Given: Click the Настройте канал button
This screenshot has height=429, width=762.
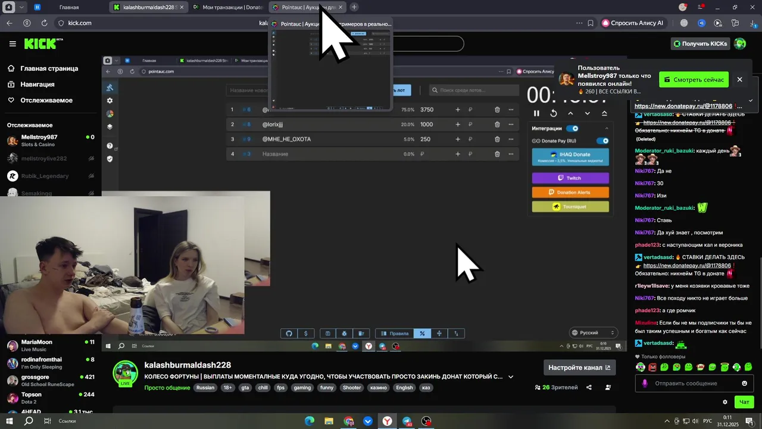Looking at the screenshot, I should [x=579, y=368].
